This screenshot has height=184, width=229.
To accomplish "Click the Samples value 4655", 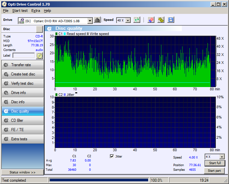I will click(x=192, y=170).
